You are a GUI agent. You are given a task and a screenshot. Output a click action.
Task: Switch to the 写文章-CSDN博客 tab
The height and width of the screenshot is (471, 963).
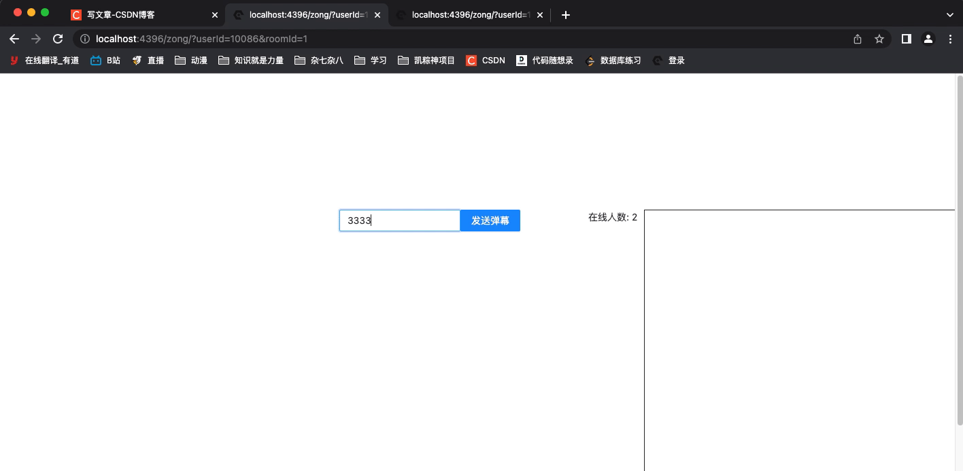144,14
